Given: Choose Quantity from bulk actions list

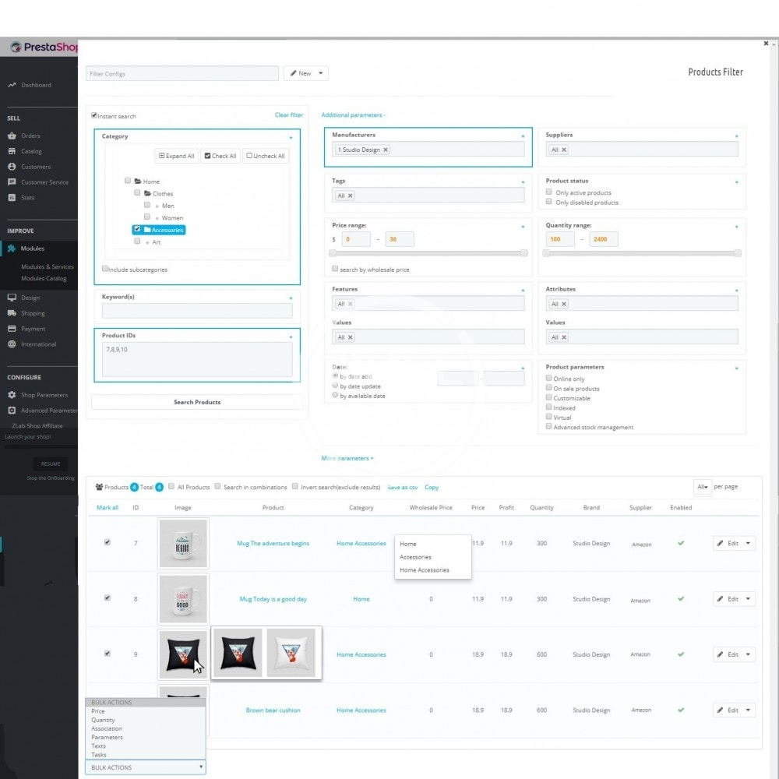Looking at the screenshot, I should 103,720.
